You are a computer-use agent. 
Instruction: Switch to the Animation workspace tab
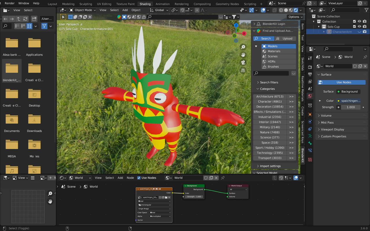click(x=162, y=4)
